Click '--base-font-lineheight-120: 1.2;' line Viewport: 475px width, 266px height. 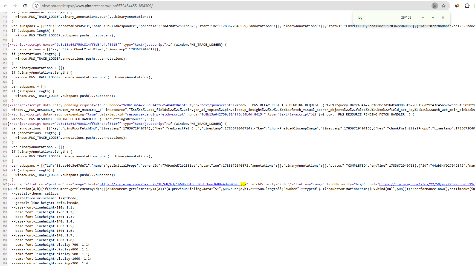pos(43,212)
